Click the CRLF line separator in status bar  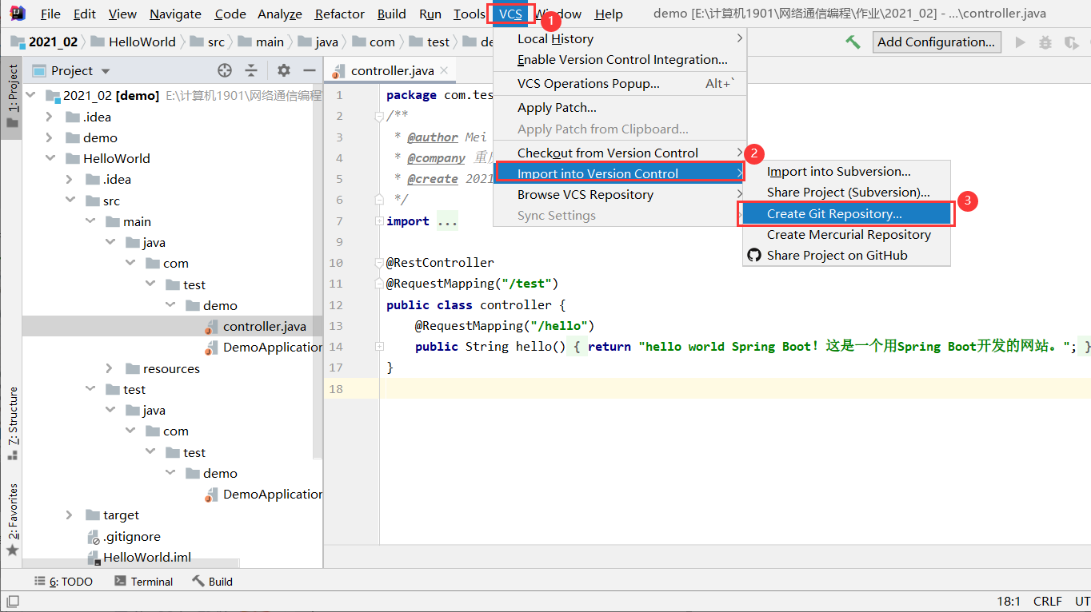pos(1047,601)
